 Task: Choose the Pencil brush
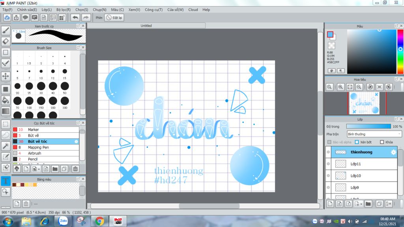(x=46, y=159)
